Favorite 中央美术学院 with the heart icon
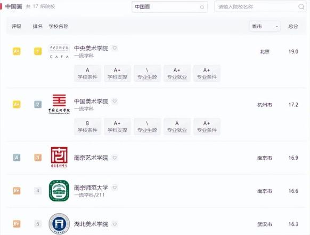310x235 pixels. 115,48
